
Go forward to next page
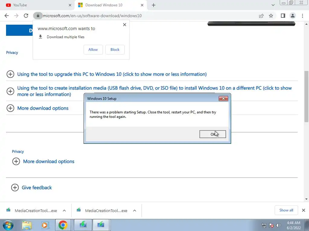tap(16, 16)
